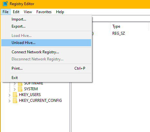The width and height of the screenshot is (150, 132).
Task: Click the SOFTWARE folder icon
Action: [x=20, y=84]
